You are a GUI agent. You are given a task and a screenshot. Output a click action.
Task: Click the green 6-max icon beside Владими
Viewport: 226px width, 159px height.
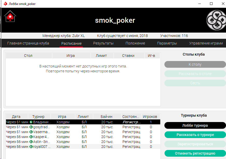point(31,122)
